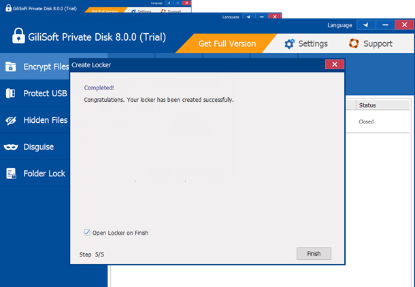Open the Language menu in front window
The width and height of the screenshot is (415, 287).
(x=339, y=25)
